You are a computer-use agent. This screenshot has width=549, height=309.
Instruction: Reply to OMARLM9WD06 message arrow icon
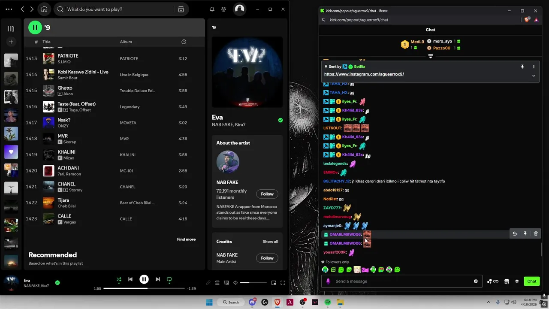coord(515,234)
